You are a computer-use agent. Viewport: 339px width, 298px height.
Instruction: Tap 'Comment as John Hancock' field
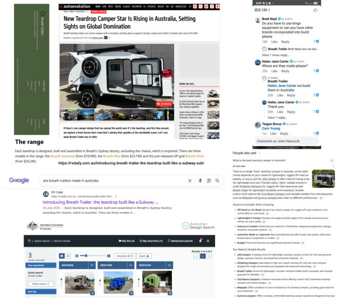coord(287,141)
